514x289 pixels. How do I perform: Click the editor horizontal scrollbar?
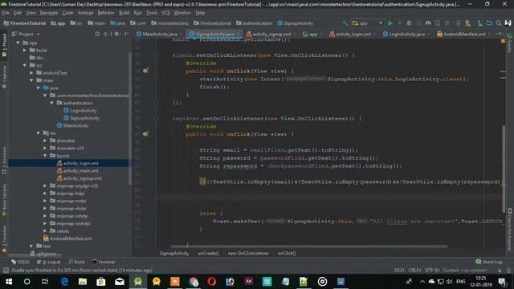308,246
